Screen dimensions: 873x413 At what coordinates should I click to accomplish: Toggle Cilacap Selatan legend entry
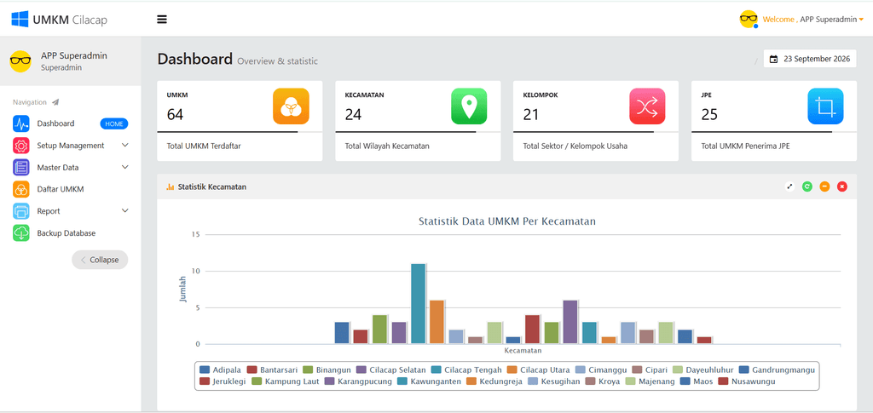click(390, 370)
